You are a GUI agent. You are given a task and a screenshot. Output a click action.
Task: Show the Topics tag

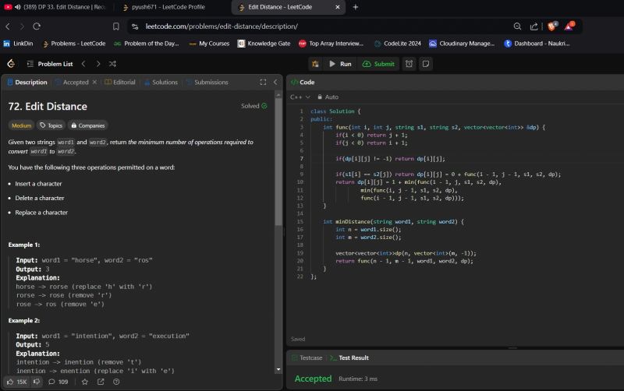point(51,125)
